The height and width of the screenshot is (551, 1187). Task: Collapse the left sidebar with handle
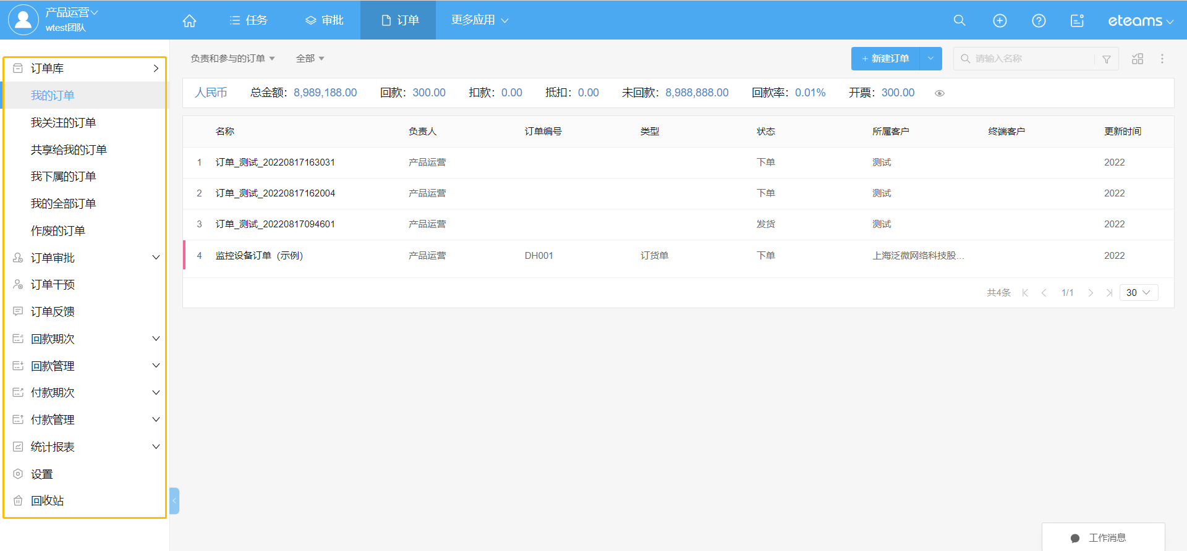pyautogui.click(x=174, y=500)
